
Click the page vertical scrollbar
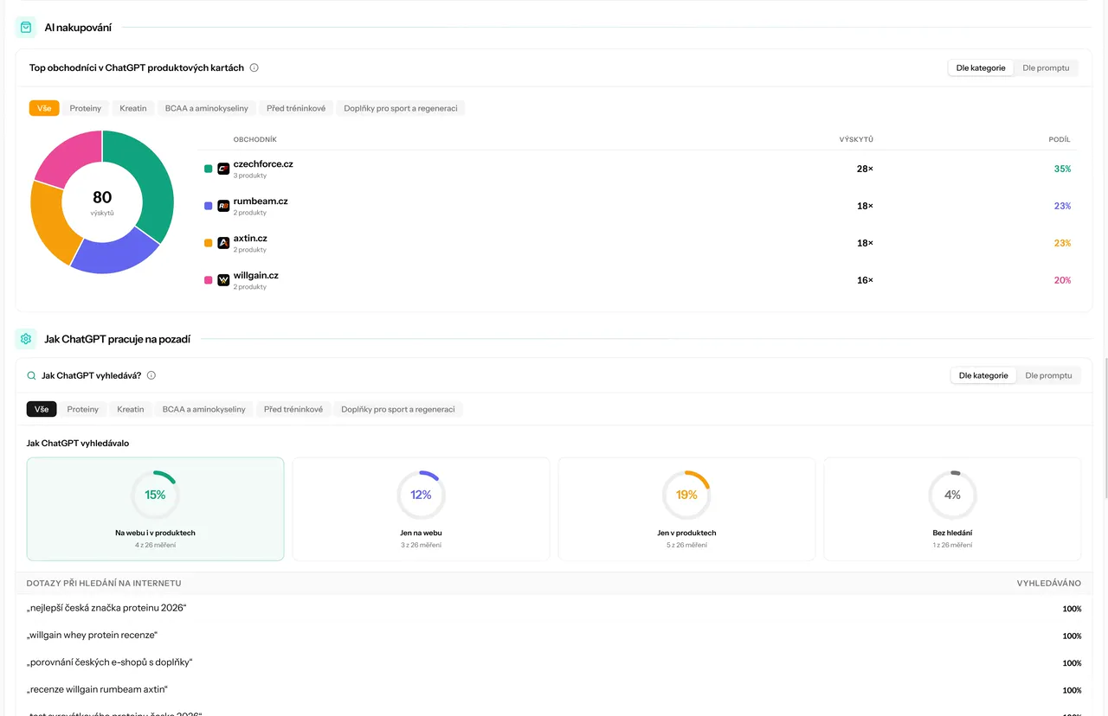(1105, 428)
